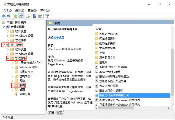175x120 pixels.
Task: Open the blue question mark help icon
Action: click(x=35, y=16)
